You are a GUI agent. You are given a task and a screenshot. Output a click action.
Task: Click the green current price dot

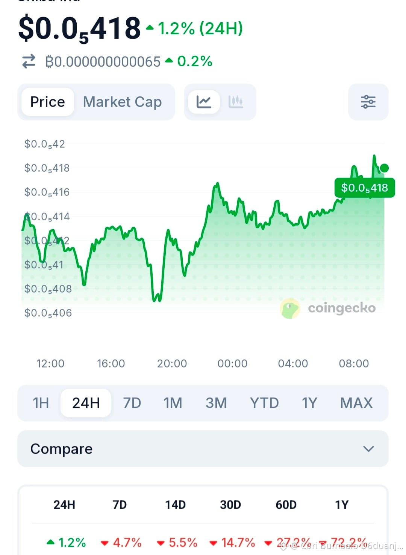click(384, 168)
